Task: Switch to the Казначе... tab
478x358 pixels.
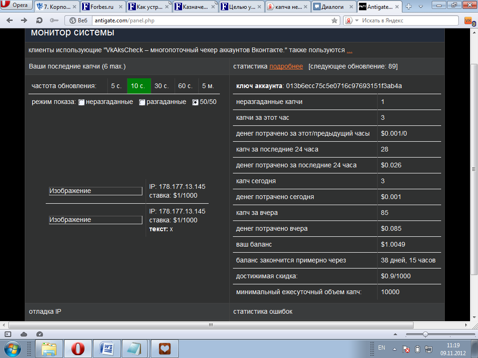Action: pos(195,7)
